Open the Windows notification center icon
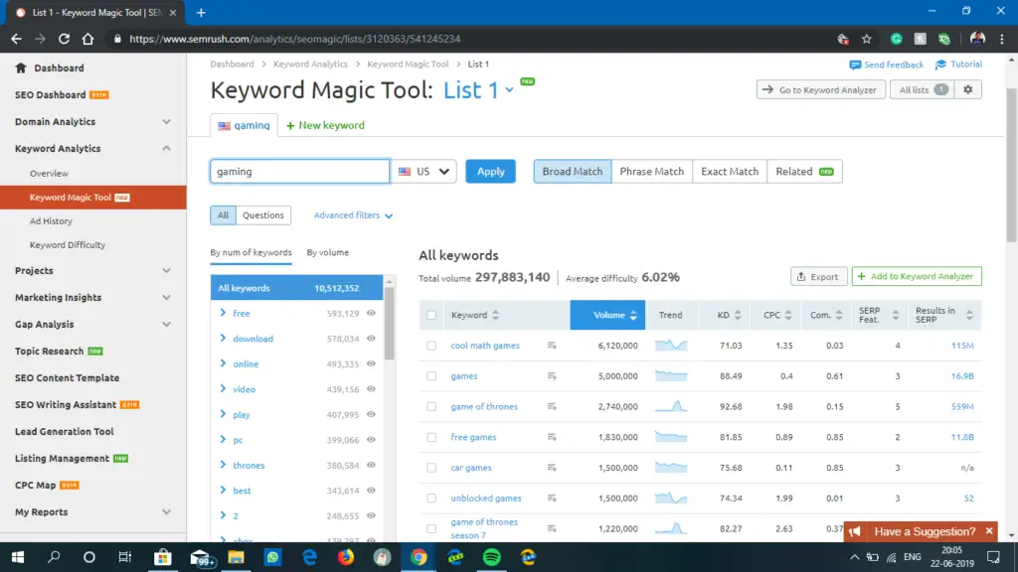Viewport: 1018px width, 572px height. [x=993, y=557]
